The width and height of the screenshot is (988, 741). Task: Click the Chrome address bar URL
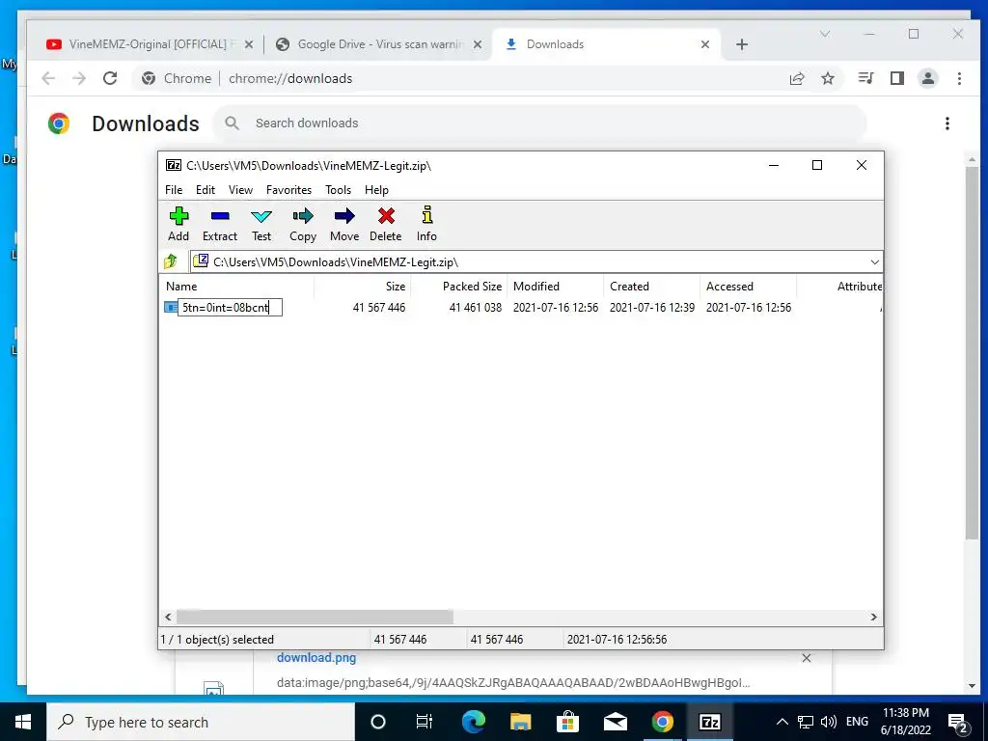click(290, 79)
